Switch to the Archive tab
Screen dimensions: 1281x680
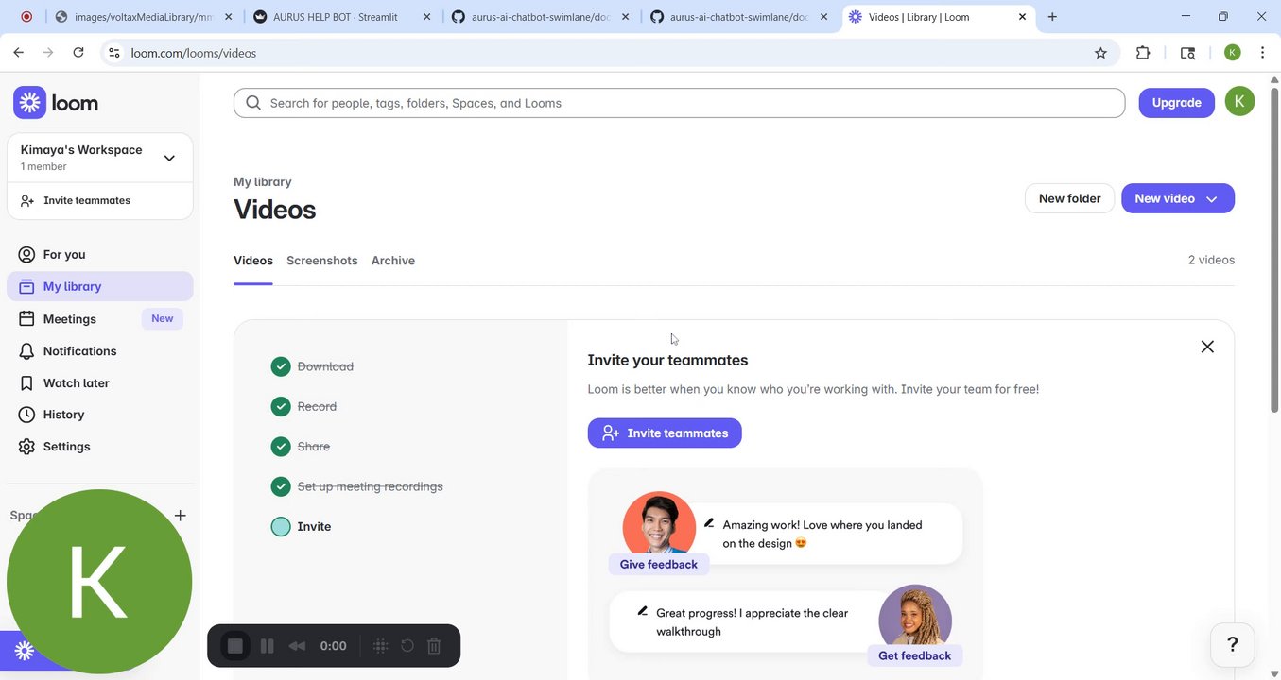[x=393, y=261]
